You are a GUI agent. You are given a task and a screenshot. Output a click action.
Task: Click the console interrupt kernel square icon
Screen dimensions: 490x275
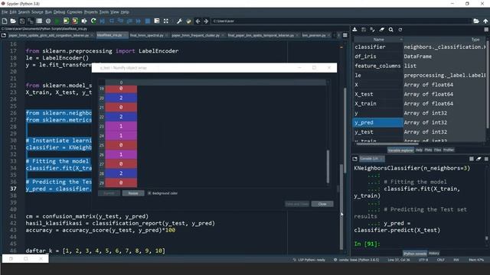[x=472, y=159]
